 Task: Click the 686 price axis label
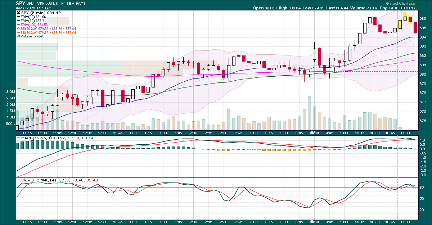(423, 18)
